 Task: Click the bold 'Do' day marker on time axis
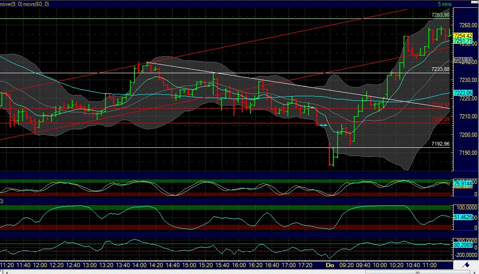(x=329, y=266)
